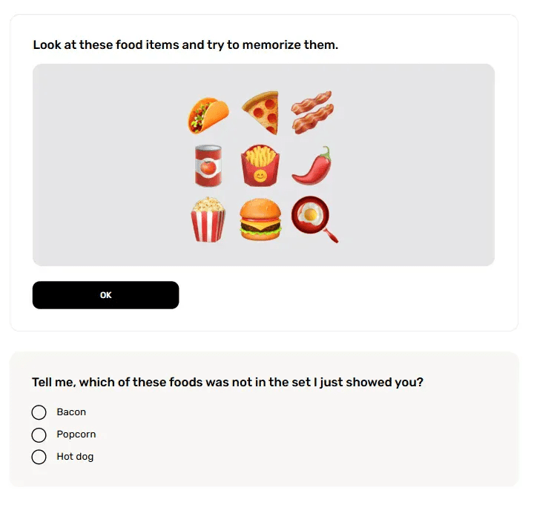Select the Bacon radio button

pos(39,412)
